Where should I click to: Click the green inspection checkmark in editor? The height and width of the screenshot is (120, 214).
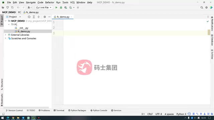tap(208, 21)
